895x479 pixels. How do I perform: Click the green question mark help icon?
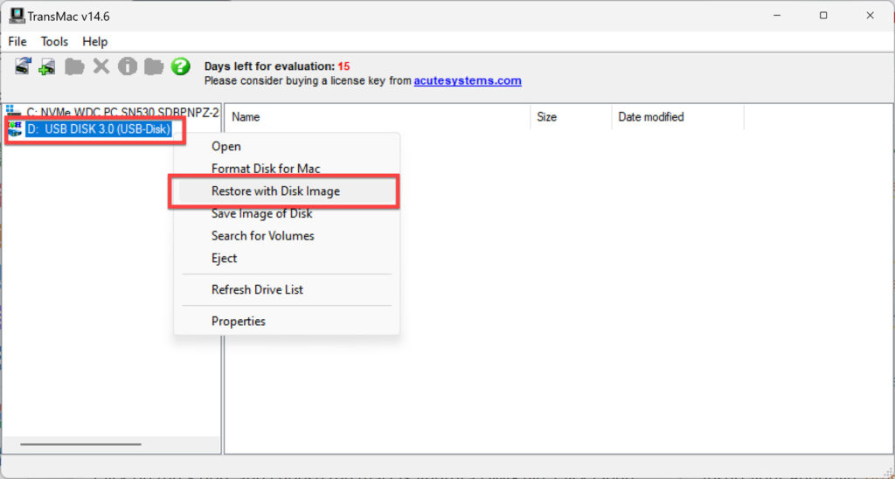point(180,66)
